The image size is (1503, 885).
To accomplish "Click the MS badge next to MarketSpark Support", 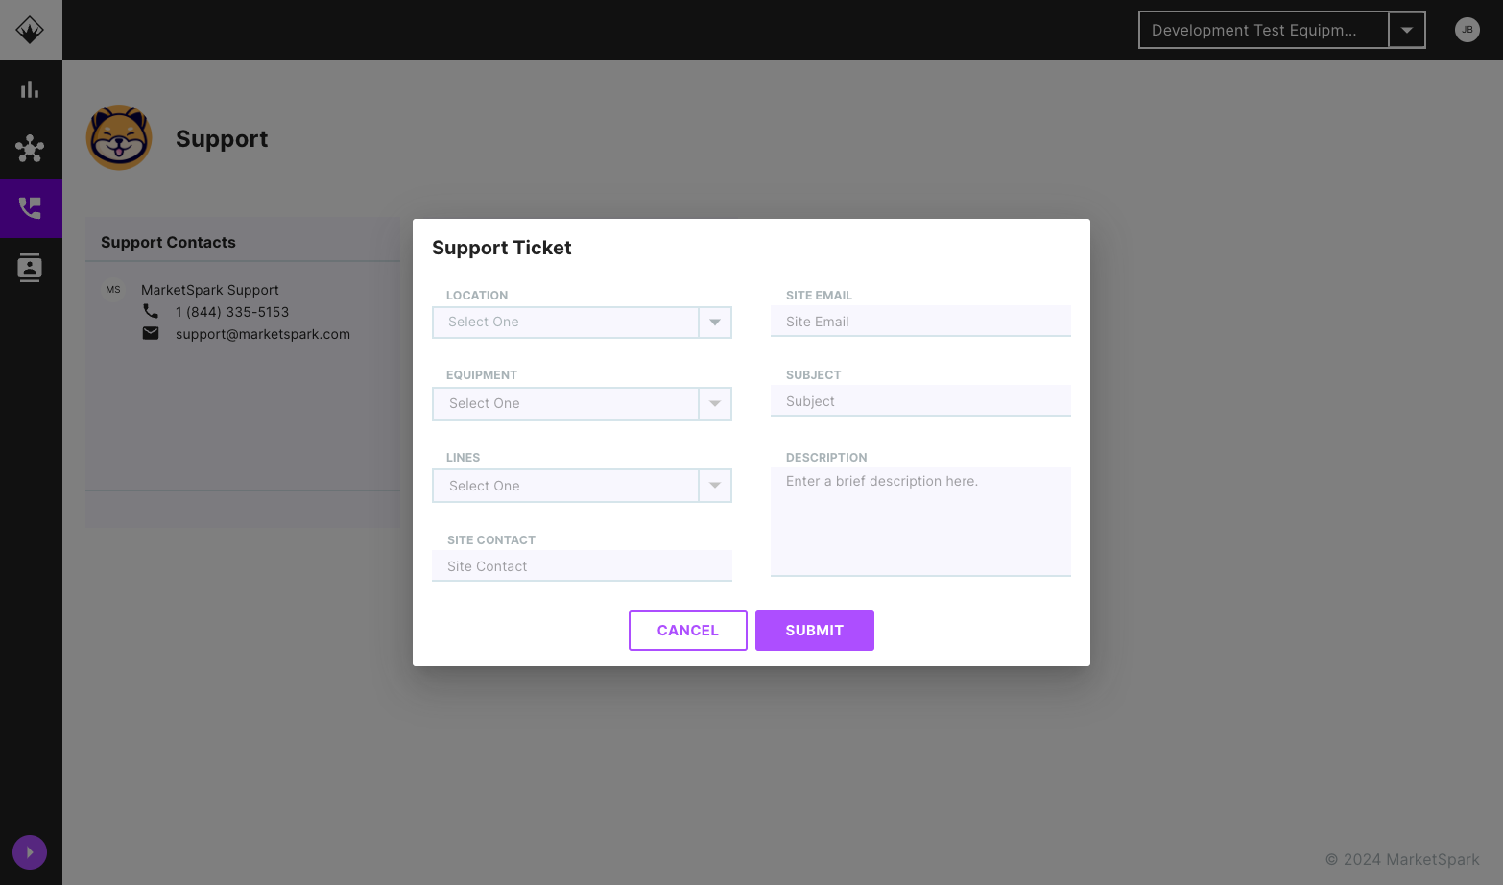I will pos(112,289).
